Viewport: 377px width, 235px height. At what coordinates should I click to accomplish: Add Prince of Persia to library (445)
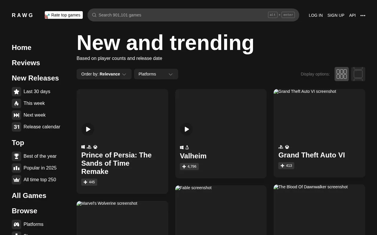89,182
